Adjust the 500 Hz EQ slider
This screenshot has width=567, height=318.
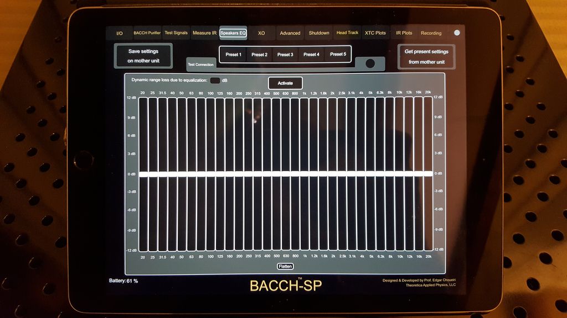(x=276, y=174)
